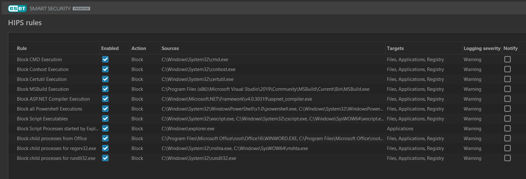Click the Targets column header
This screenshot has height=179, width=526.
[395, 48]
